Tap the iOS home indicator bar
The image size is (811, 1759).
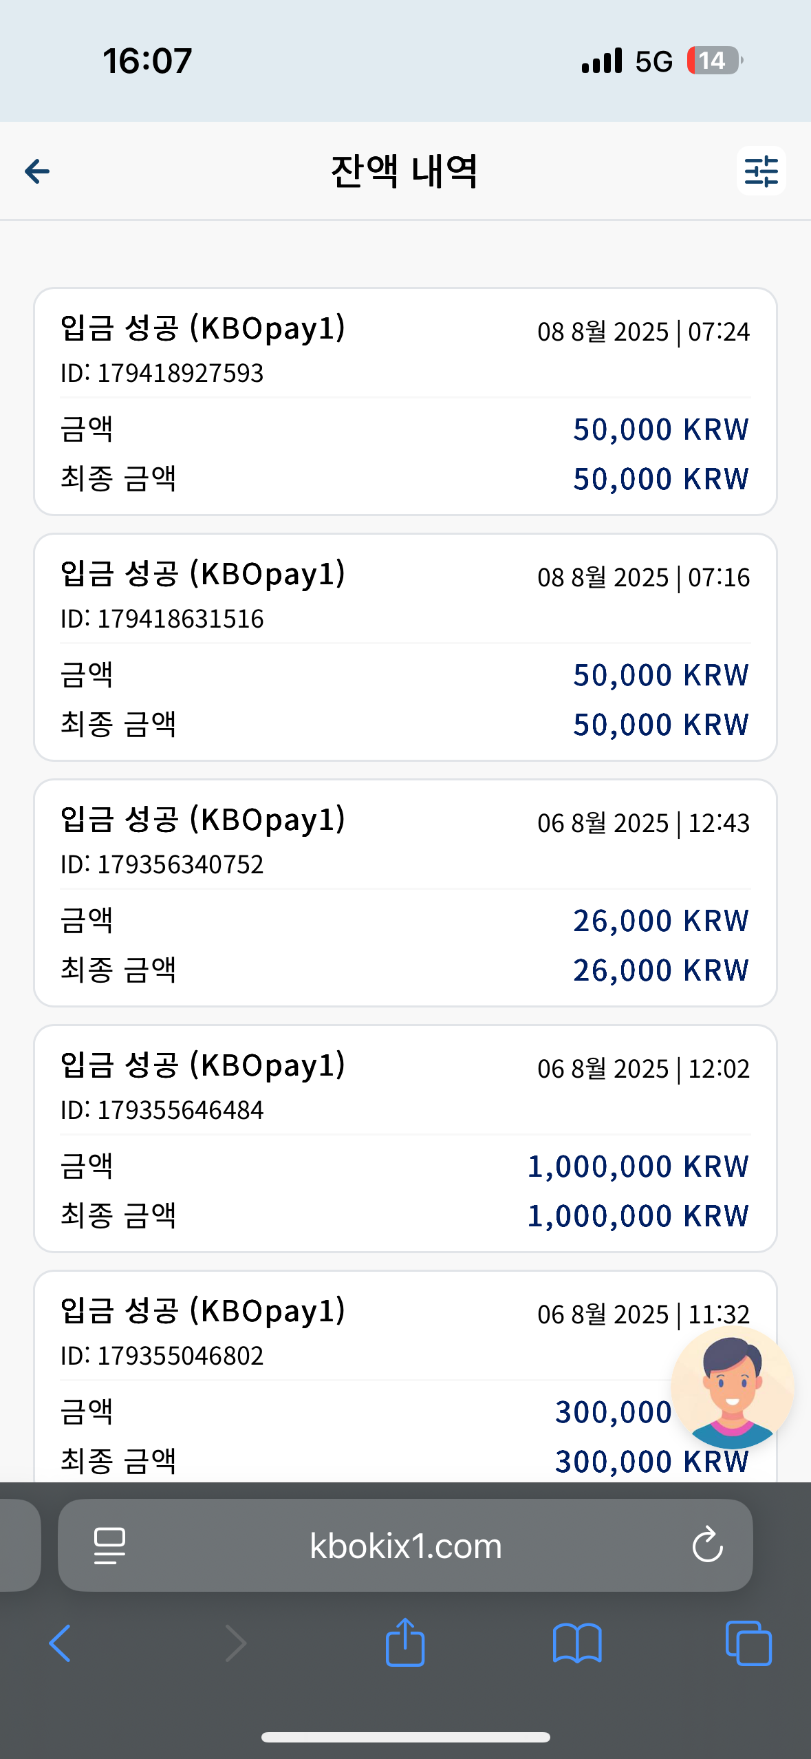405,1737
